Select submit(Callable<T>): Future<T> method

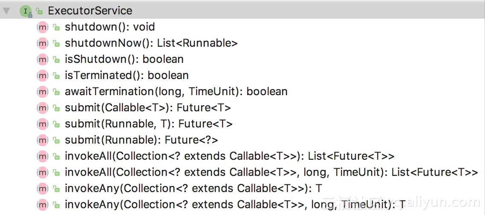click(147, 108)
